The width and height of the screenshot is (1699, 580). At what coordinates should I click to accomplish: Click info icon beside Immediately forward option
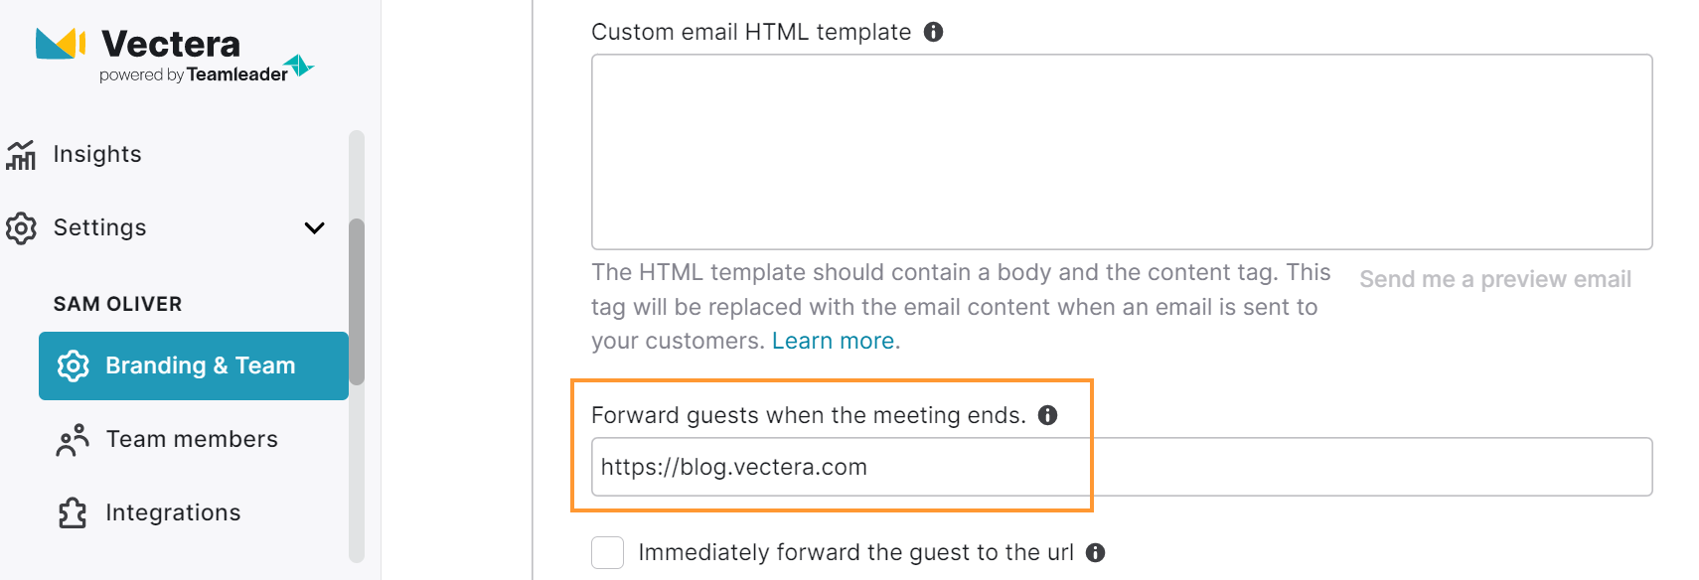coord(1095,553)
